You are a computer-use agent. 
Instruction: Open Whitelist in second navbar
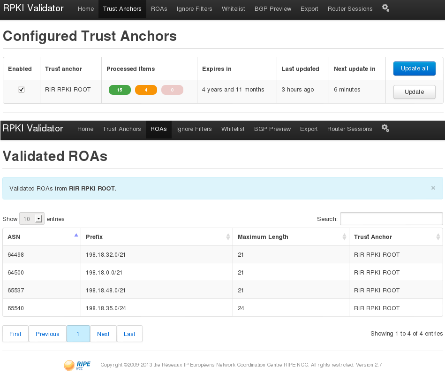tap(233, 129)
